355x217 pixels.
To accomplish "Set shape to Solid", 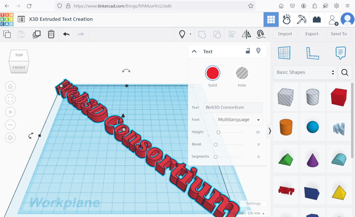I will 212,73.
